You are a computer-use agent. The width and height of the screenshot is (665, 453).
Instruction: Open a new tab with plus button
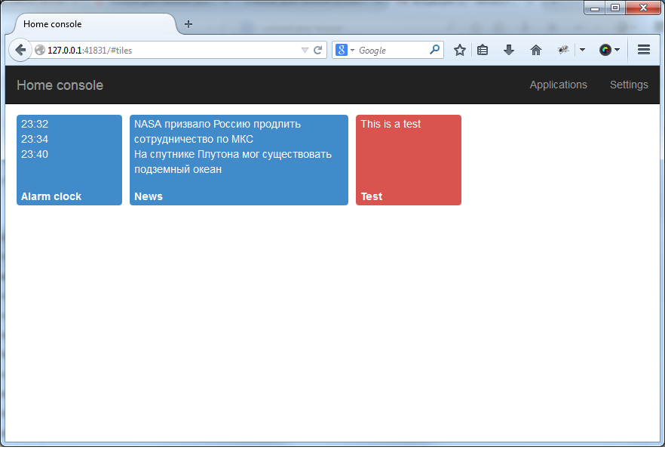point(188,24)
